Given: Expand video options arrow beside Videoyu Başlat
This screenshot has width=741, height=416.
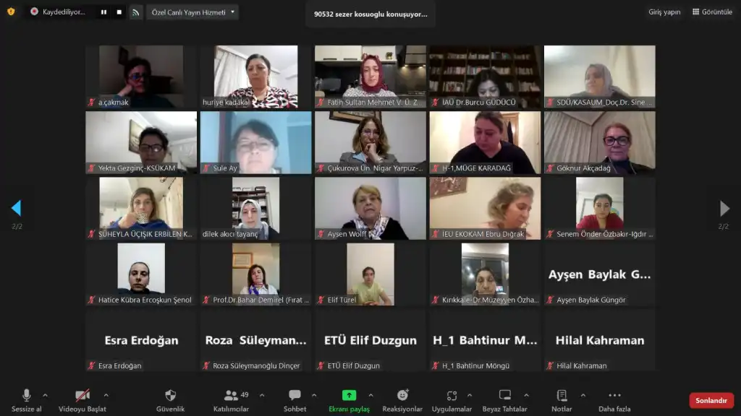Looking at the screenshot, I should pos(106,395).
